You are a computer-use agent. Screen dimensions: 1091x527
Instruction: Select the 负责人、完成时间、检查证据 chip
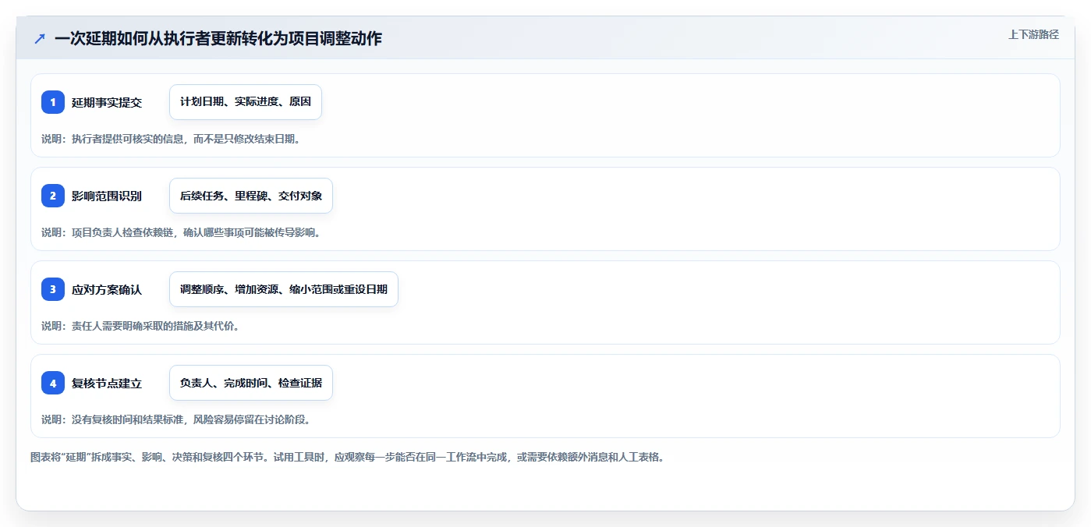tap(251, 383)
